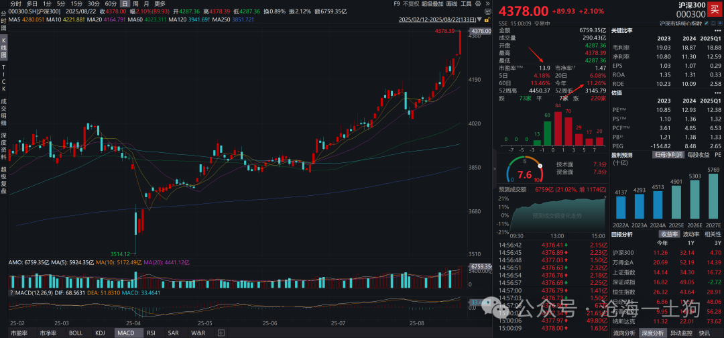Viewport: 724px width, 338px height.
Task: Open the 深度资料 sidebar tab
Action: 4,146
